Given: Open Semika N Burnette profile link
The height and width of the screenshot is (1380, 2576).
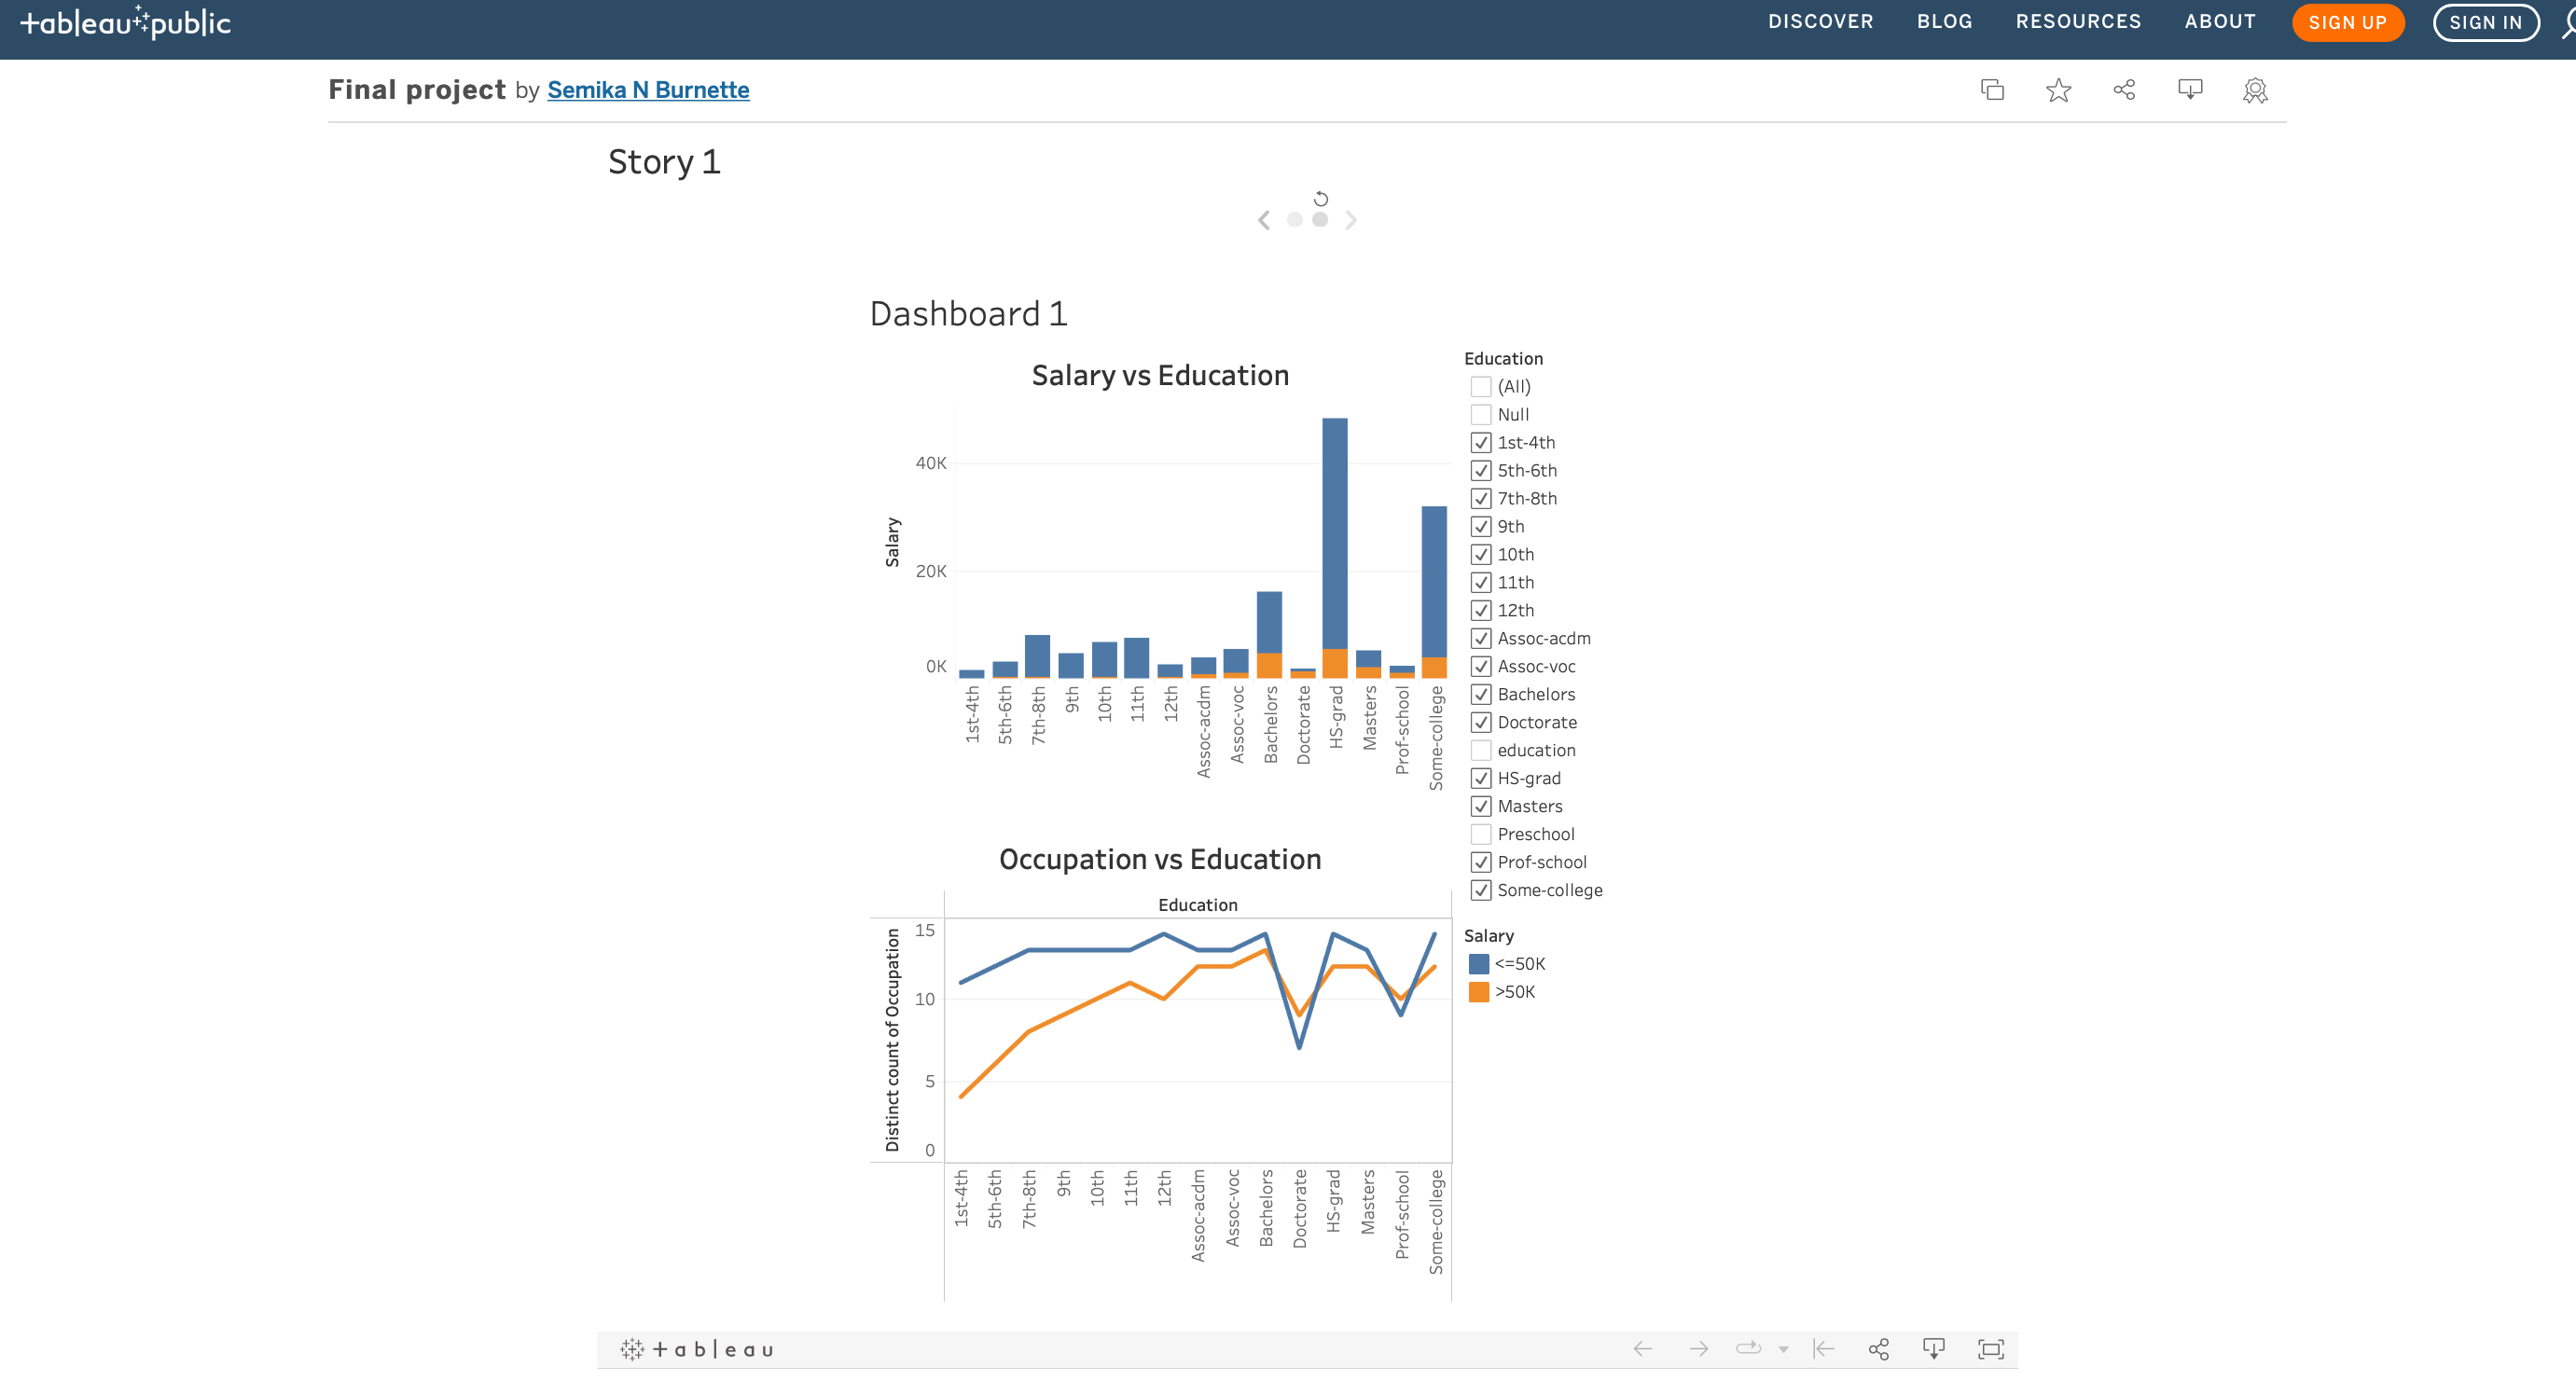Looking at the screenshot, I should (x=648, y=90).
